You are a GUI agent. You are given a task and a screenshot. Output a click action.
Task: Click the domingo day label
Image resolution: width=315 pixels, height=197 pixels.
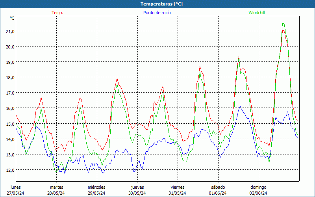[258, 187]
